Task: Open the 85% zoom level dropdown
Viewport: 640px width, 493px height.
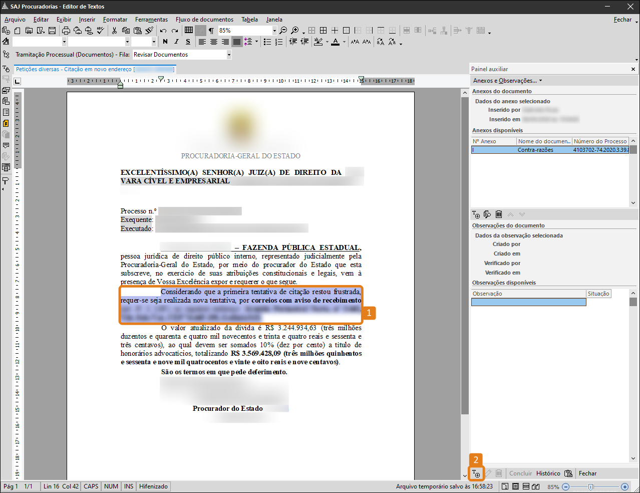Action: [x=274, y=31]
